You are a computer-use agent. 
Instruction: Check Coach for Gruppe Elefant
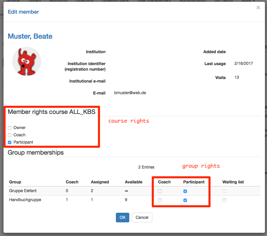point(160,191)
